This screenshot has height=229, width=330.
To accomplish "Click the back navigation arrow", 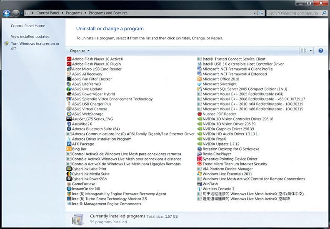I will pyautogui.click(x=7, y=13).
